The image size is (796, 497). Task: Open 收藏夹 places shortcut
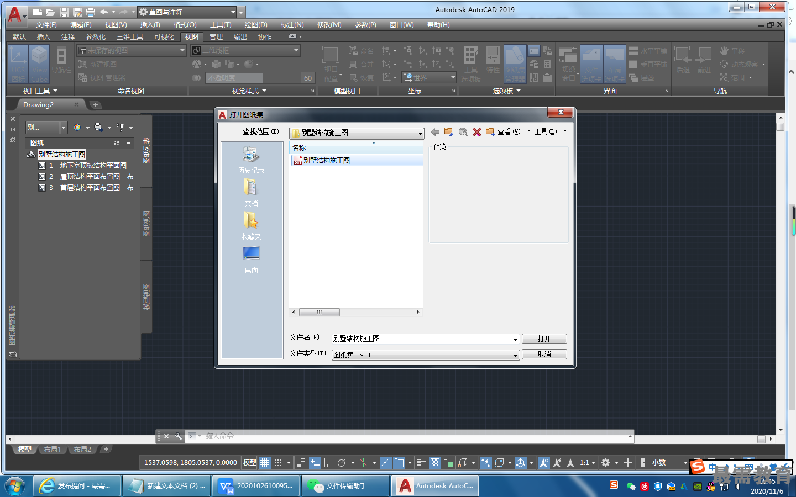pyautogui.click(x=251, y=226)
